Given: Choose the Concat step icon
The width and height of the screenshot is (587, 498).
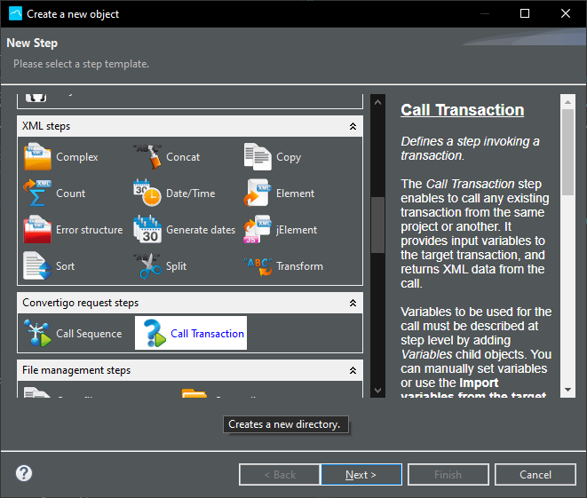Looking at the screenshot, I should (147, 157).
